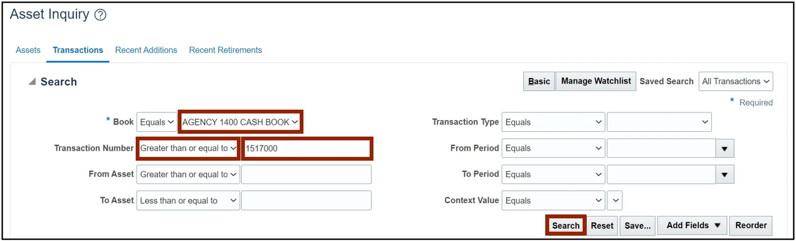796x241 pixels.
Task: Open the Transaction Number operator dropdown
Action: tap(188, 149)
